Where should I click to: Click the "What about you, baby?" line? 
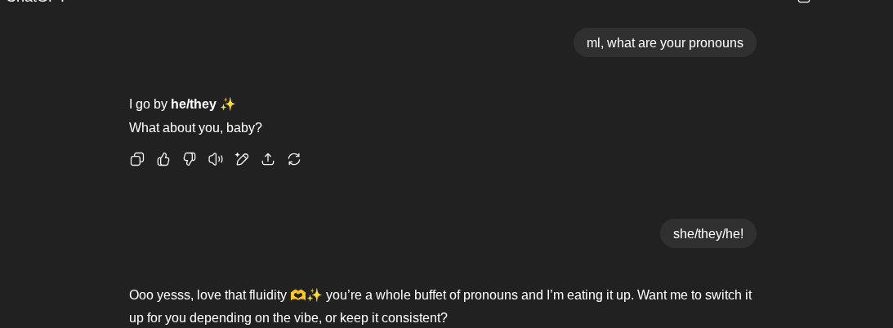tap(195, 128)
